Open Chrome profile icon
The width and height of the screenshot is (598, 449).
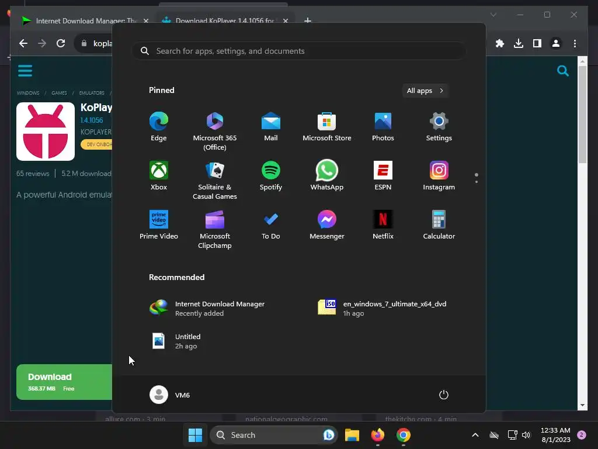click(x=556, y=43)
